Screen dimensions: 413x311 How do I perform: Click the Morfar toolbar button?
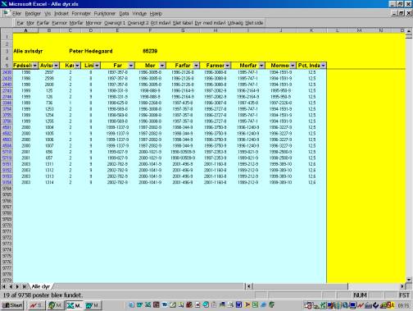click(76, 23)
